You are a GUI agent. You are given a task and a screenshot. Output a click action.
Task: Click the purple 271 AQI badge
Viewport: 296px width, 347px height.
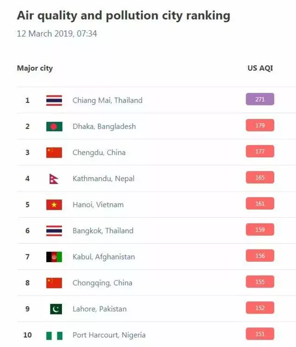[x=260, y=99]
